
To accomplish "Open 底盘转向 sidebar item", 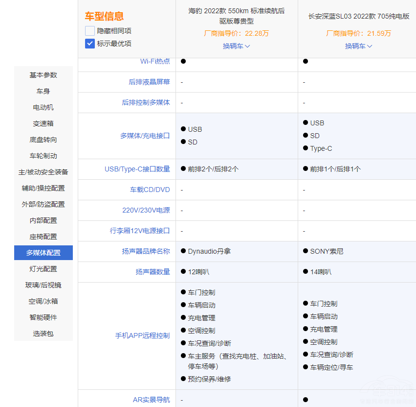I will (44, 140).
